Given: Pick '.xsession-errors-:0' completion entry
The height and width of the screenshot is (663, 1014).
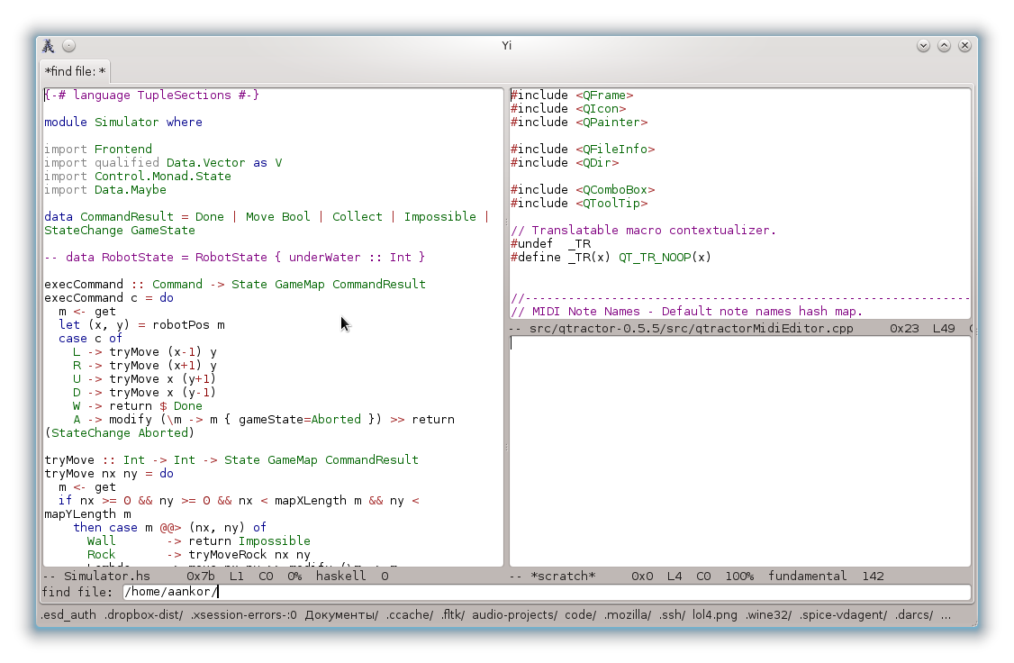Looking at the screenshot, I should point(244,615).
